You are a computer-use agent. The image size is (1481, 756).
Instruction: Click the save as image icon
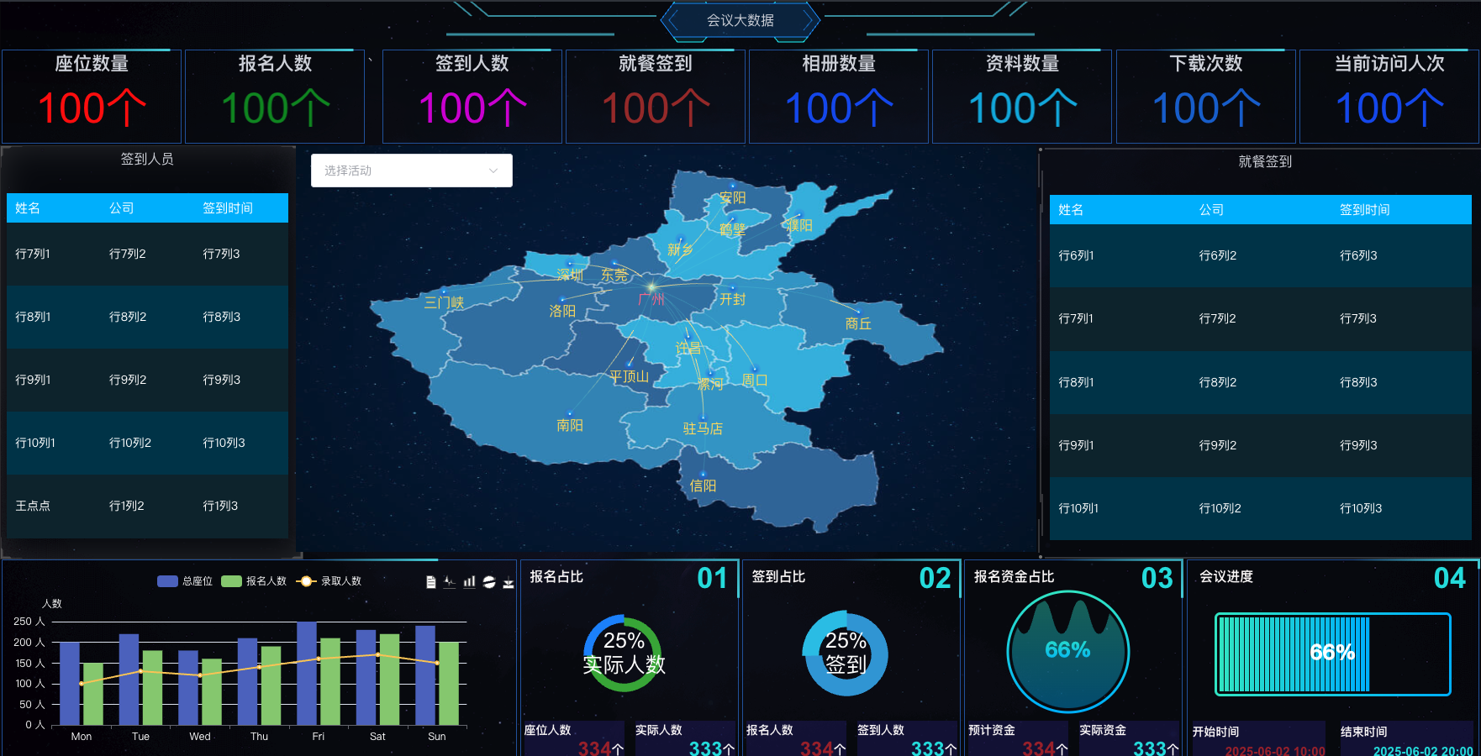tap(509, 583)
